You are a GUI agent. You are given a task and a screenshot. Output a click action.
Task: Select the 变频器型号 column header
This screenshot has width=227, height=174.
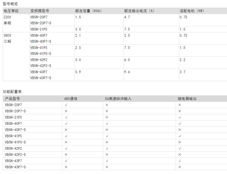tap(40, 11)
